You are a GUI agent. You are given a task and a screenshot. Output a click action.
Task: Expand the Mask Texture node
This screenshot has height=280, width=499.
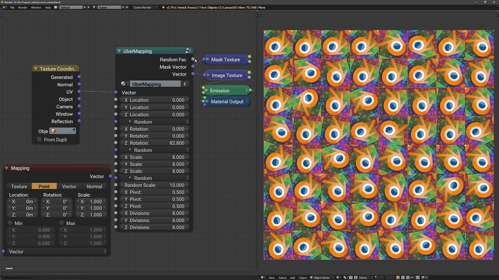pyautogui.click(x=207, y=59)
